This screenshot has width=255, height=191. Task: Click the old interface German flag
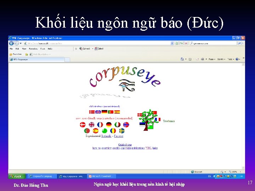104,112
